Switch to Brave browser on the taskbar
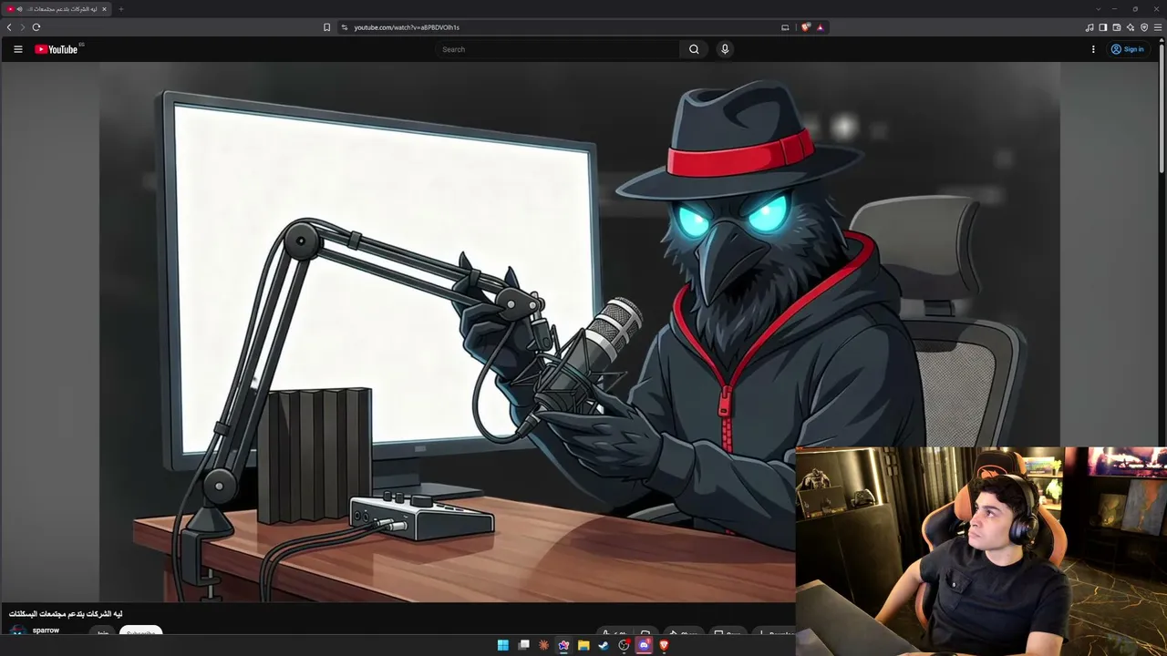The image size is (1167, 656). click(x=664, y=645)
